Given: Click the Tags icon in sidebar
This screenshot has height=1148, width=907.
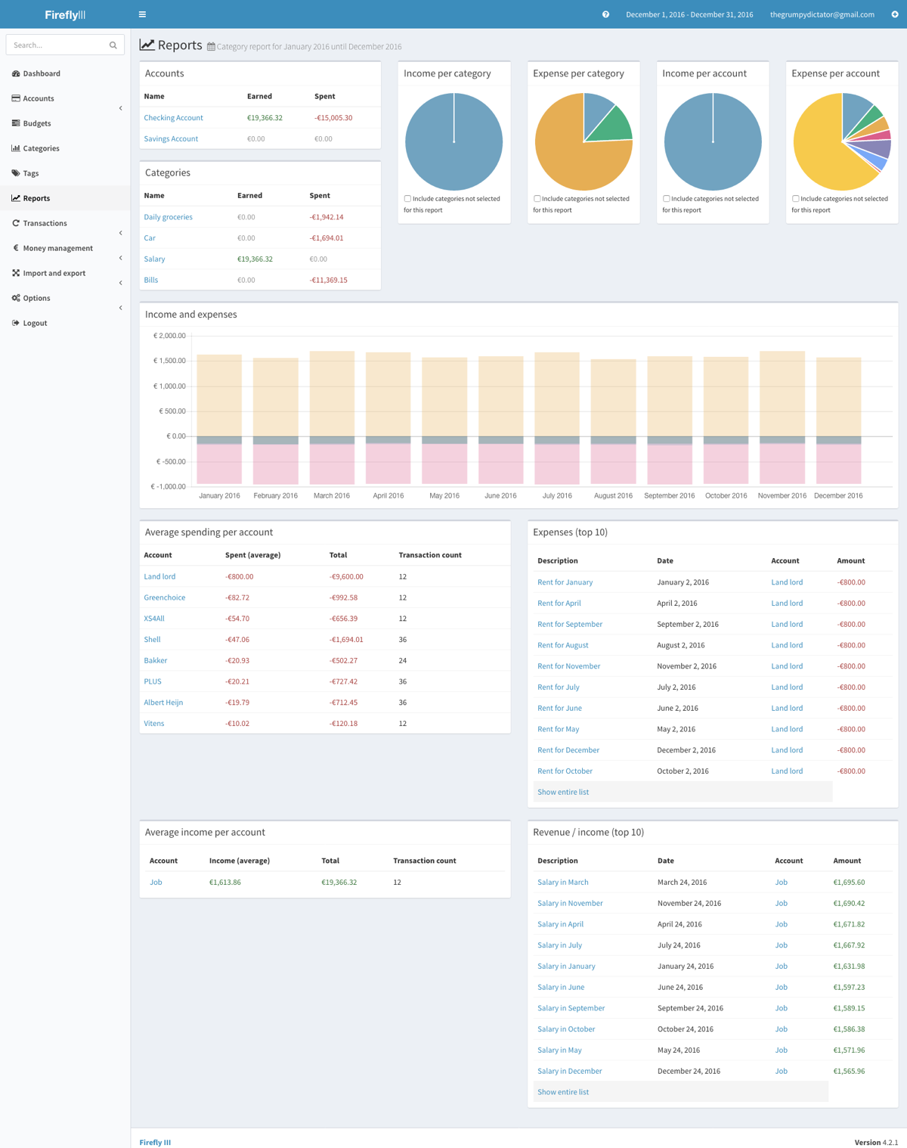Looking at the screenshot, I should click(x=16, y=173).
